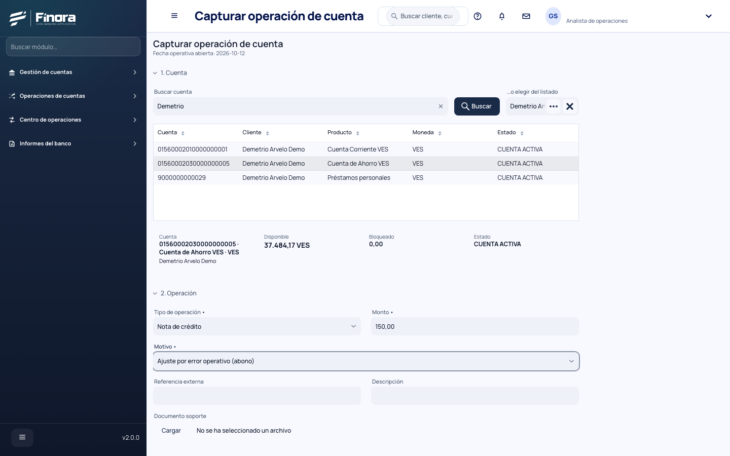Clear the Buscar cuenta text with the X
Viewport: 730px width, 456px height.
point(441,106)
